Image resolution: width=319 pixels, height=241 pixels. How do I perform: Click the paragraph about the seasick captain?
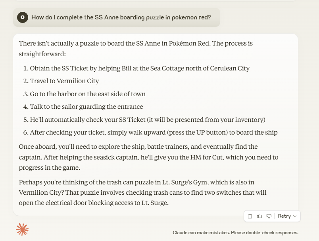[x=148, y=157]
